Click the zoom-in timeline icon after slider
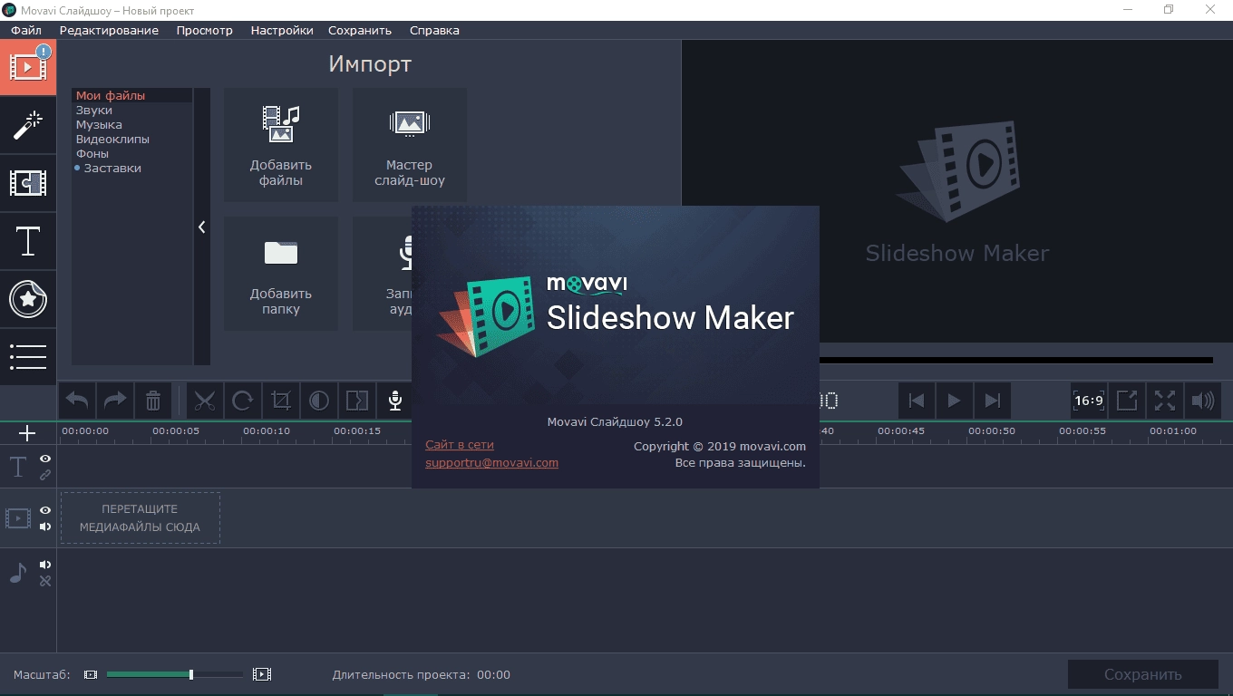 coord(262,675)
